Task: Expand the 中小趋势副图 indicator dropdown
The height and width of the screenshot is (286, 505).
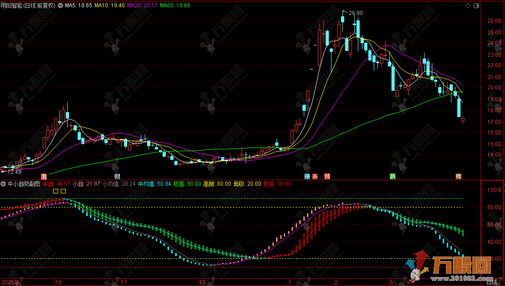Action: 4,184
